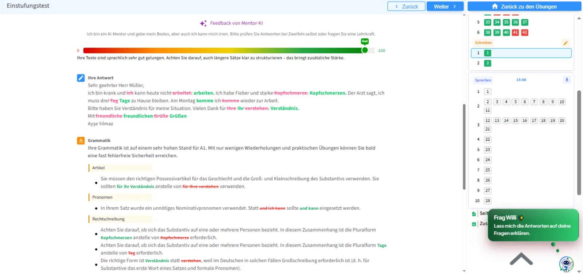Viewport: 583px width, 274px height.
Task: Click the sidebar scroll-up arrow
Action: tap(579, 18)
